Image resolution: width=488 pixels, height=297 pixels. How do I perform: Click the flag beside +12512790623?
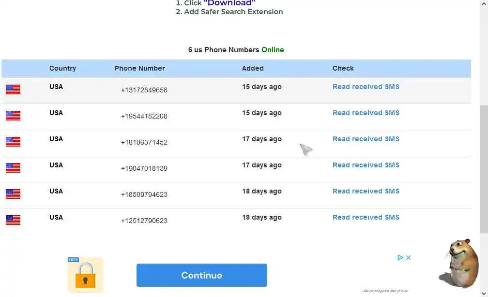[x=13, y=220]
